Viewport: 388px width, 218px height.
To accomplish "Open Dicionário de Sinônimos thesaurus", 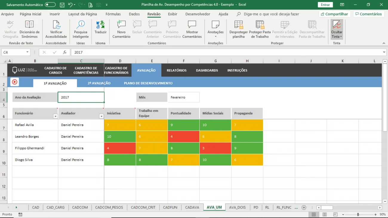I will (x=30, y=29).
